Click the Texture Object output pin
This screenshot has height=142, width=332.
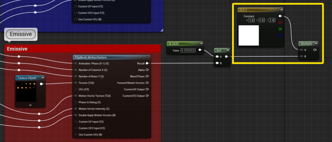click(41, 84)
